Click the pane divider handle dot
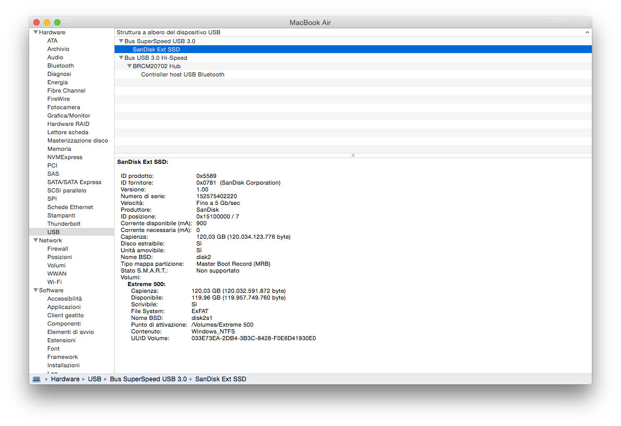The height and width of the screenshot is (426, 621). point(353,156)
